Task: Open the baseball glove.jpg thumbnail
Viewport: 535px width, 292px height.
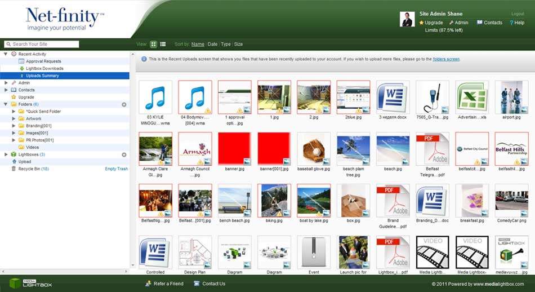Action: (x=314, y=149)
